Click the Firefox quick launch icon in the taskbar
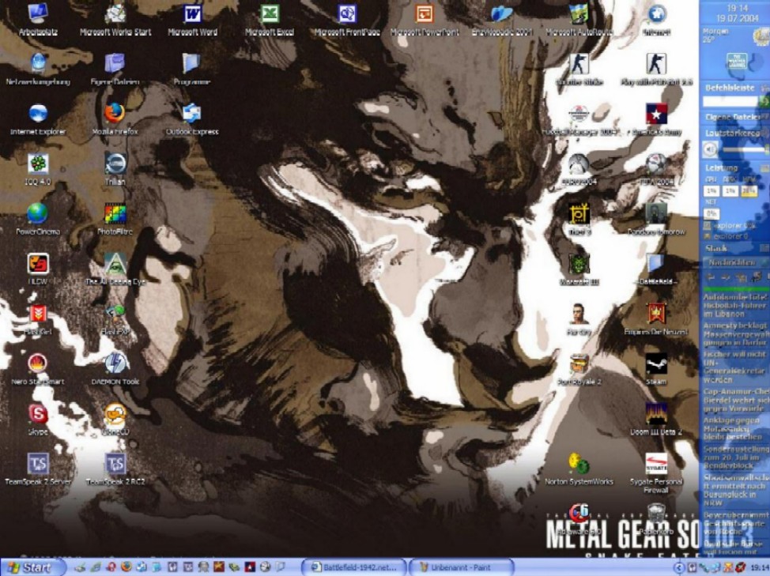770x576 pixels. pyautogui.click(x=126, y=567)
